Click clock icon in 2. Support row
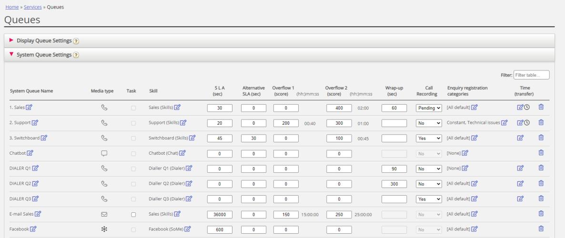 tap(527, 123)
